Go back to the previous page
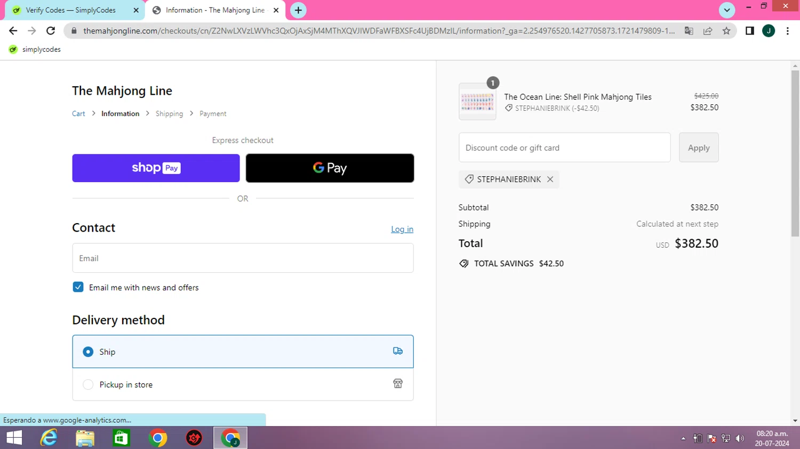Screen dimensions: 800x449 pyautogui.click(x=13, y=31)
